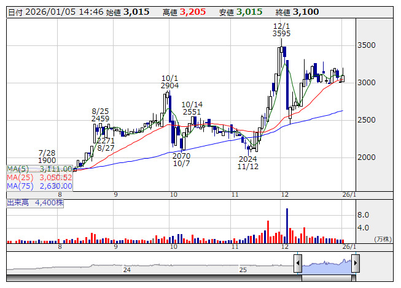
Task: Click the 安値 3,015 low price
Action: tap(241, 12)
